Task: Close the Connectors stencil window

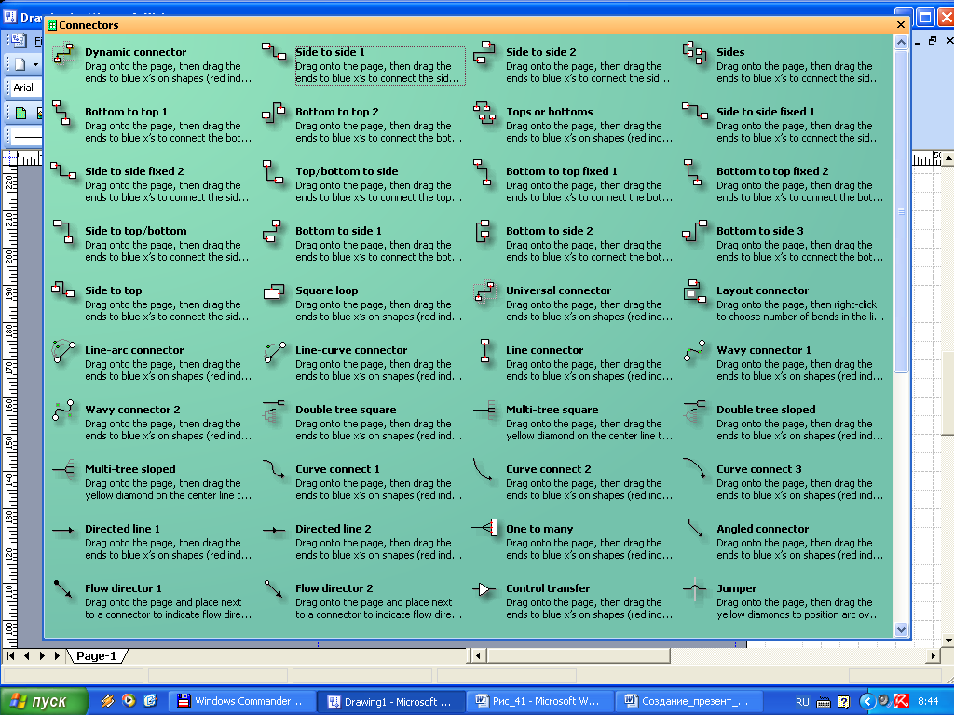Action: (901, 25)
